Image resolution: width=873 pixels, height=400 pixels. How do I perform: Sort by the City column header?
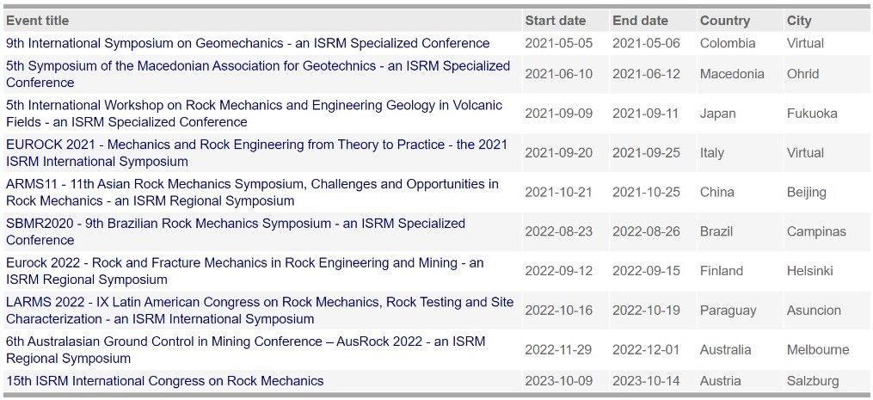[799, 21]
